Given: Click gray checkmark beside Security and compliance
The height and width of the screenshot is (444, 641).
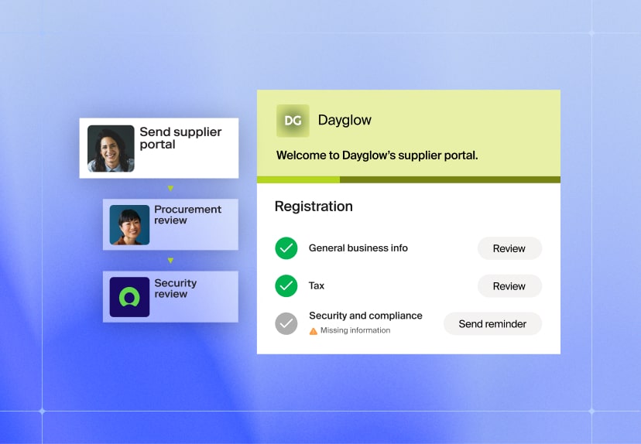Looking at the screenshot, I should [x=286, y=323].
